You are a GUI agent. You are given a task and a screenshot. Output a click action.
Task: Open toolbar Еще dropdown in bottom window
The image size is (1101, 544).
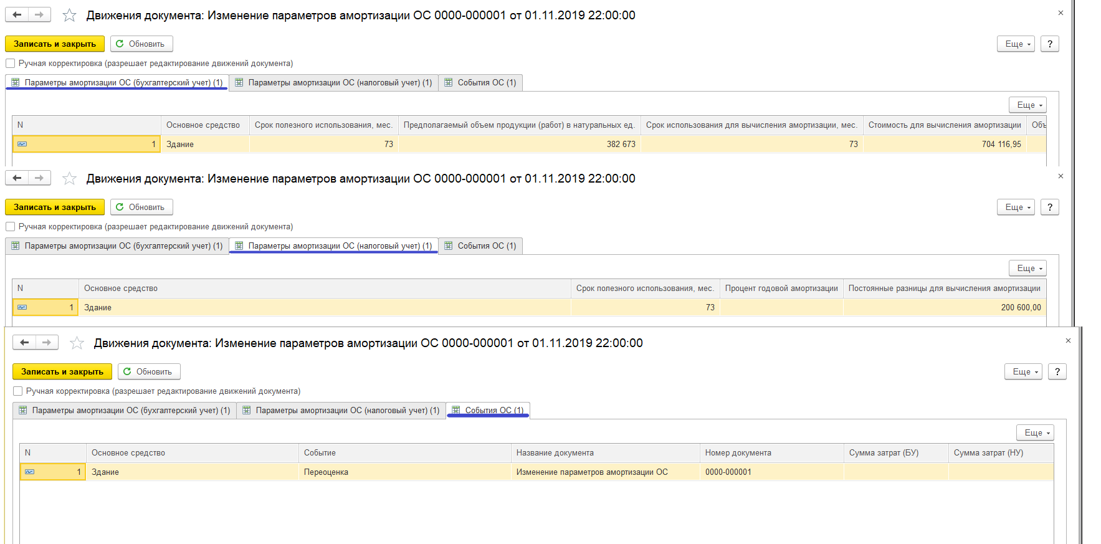[x=1024, y=371]
